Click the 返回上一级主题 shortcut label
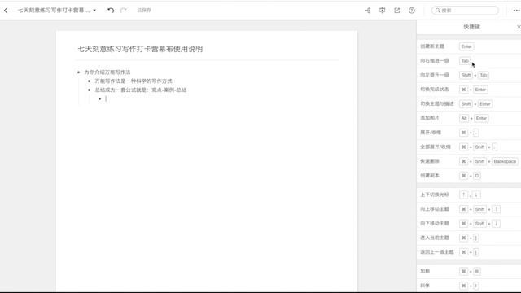The image size is (521, 293). click(x=437, y=252)
